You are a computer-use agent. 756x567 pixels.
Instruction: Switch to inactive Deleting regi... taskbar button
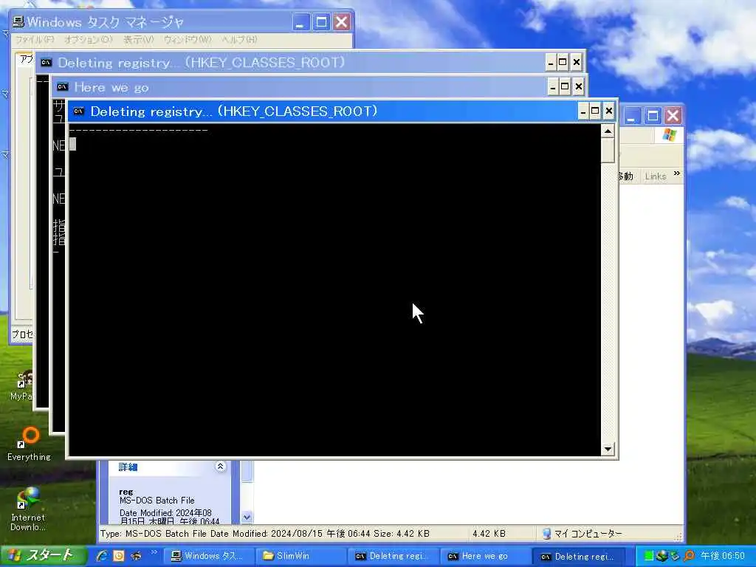394,556
